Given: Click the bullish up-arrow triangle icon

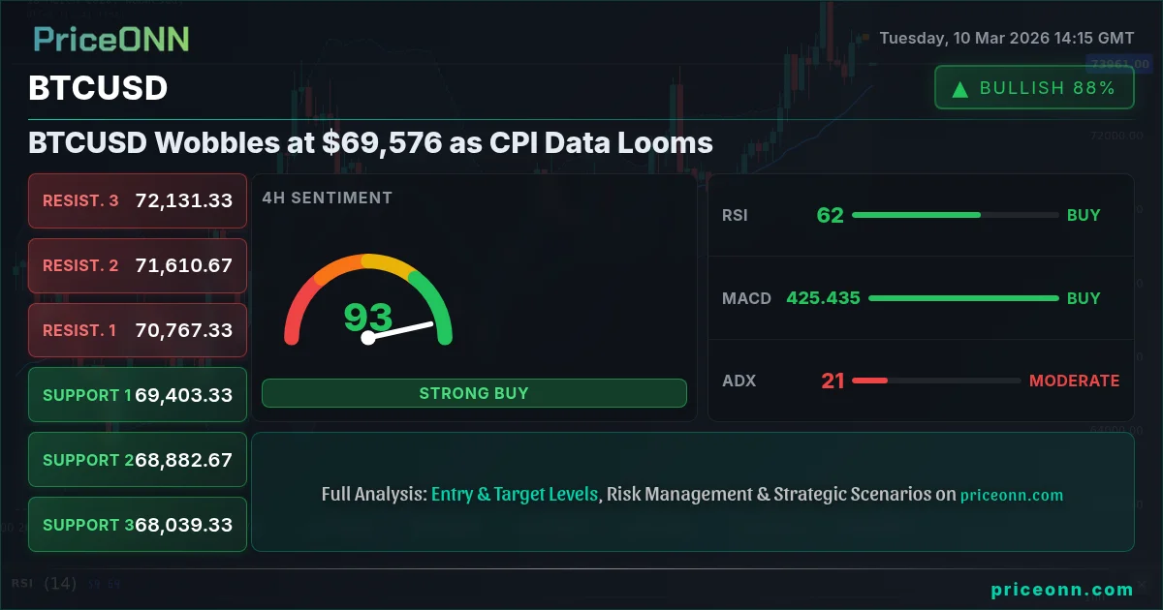Looking at the screenshot, I should point(960,89).
